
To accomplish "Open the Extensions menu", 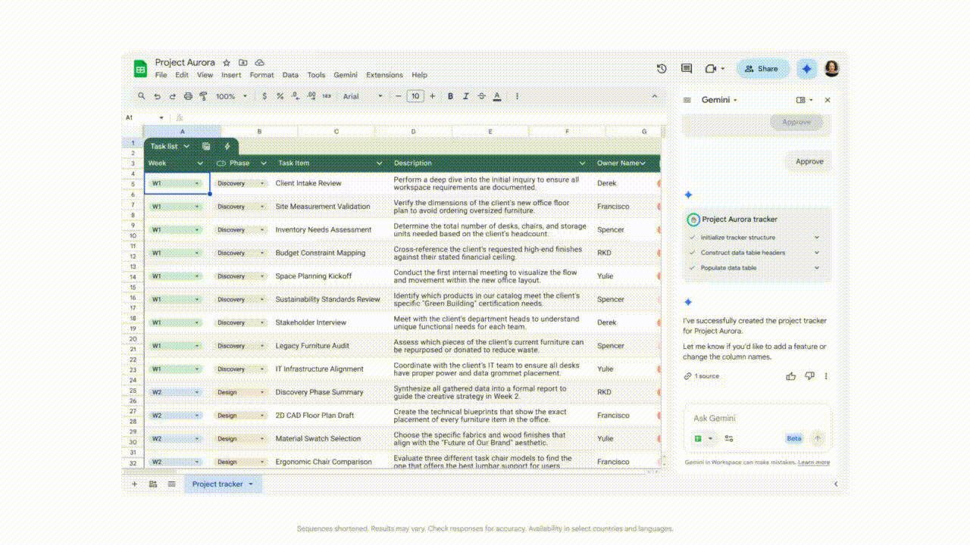I will [x=384, y=75].
